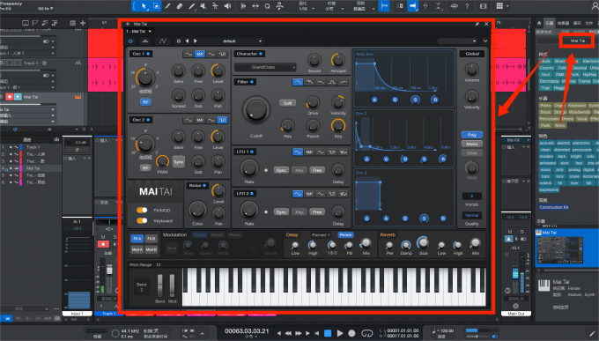Choose square waveform for Osc 2
The image size is (599, 341).
pos(222,120)
